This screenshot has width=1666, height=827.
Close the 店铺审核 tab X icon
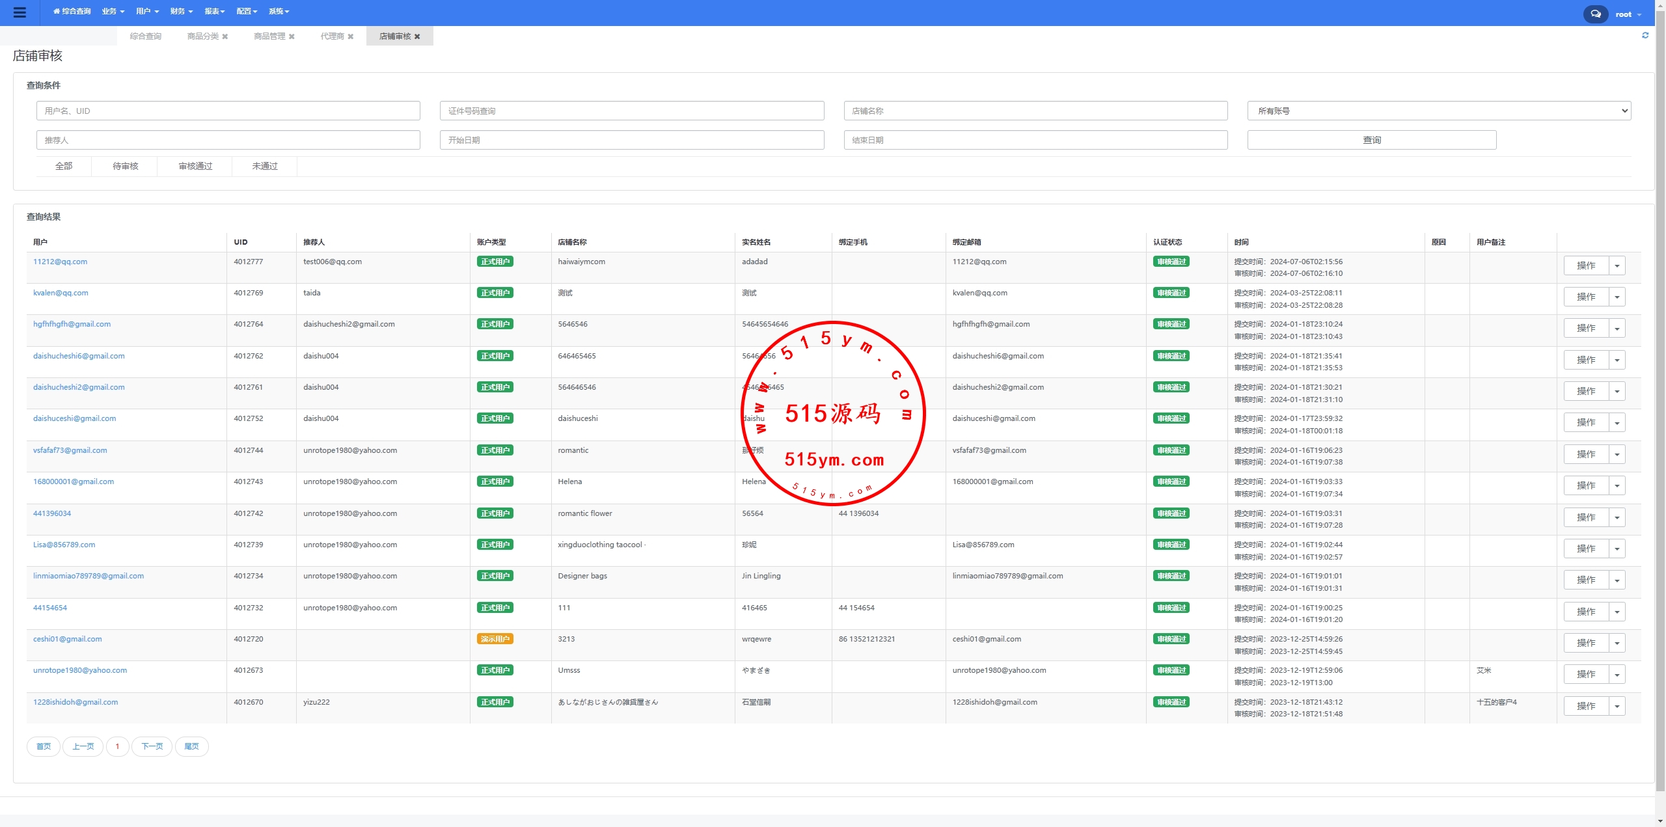coord(417,36)
